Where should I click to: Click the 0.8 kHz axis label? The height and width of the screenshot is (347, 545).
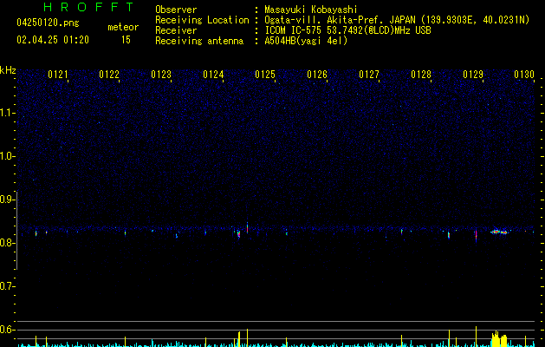tap(7, 243)
